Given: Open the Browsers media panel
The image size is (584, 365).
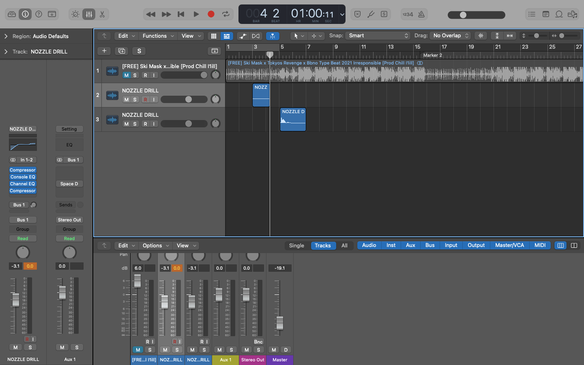Looking at the screenshot, I should (572, 14).
